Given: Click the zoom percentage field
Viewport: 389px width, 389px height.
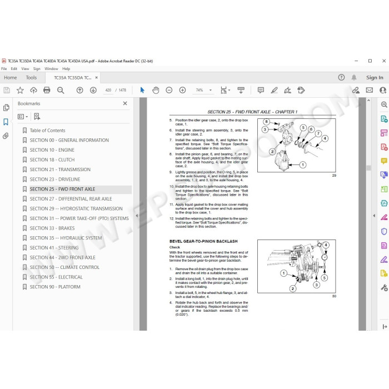Looking at the screenshot, I should click(199, 90).
